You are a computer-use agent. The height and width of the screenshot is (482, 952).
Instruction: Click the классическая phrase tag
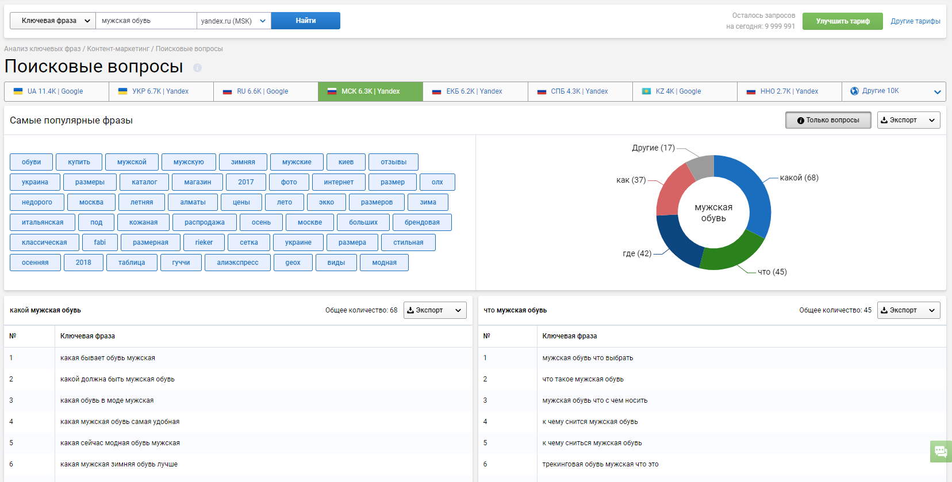[44, 242]
